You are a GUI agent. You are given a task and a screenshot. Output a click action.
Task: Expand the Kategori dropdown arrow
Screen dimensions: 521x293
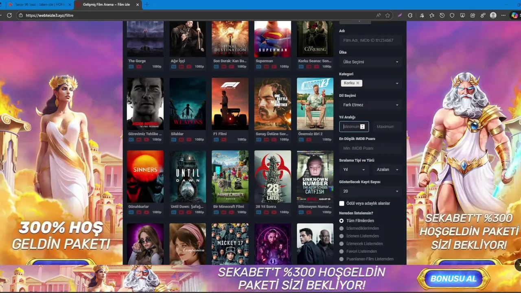pyautogui.click(x=397, y=83)
